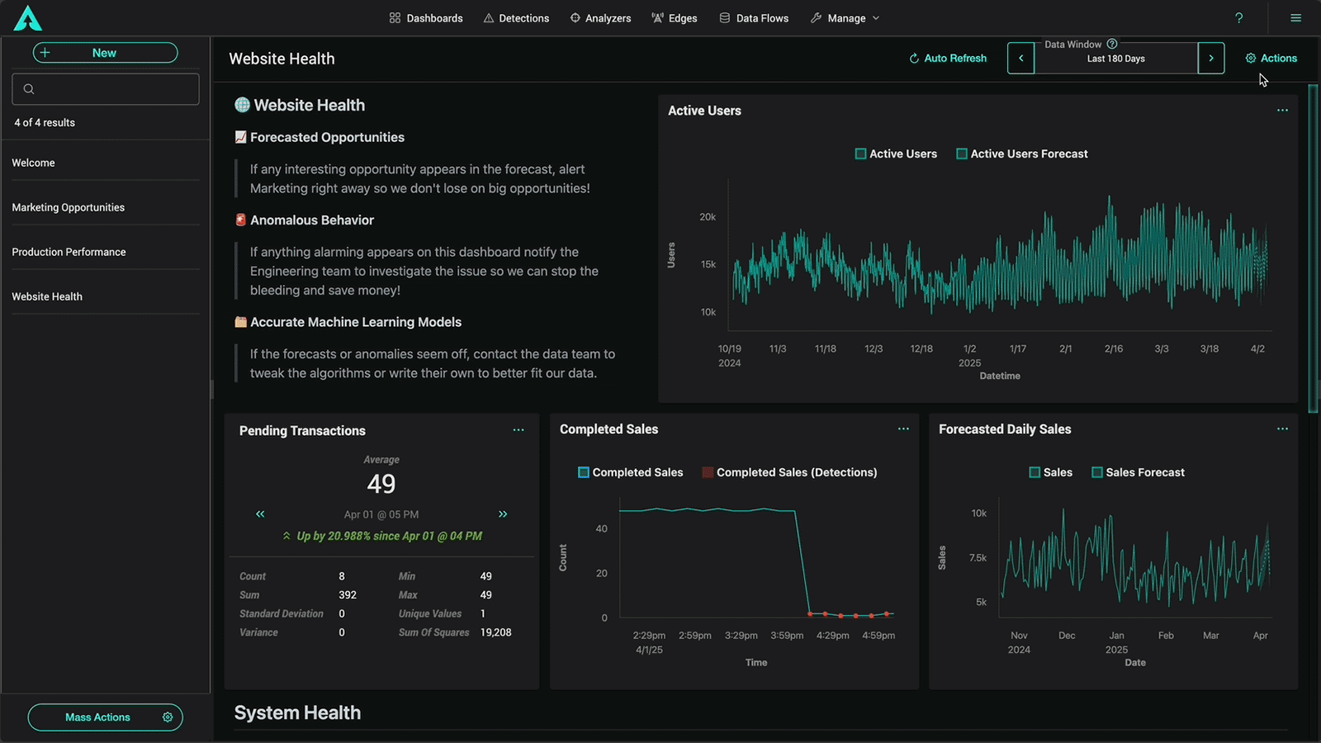
Task: Open Completed Sales panel options menu
Action: point(903,429)
